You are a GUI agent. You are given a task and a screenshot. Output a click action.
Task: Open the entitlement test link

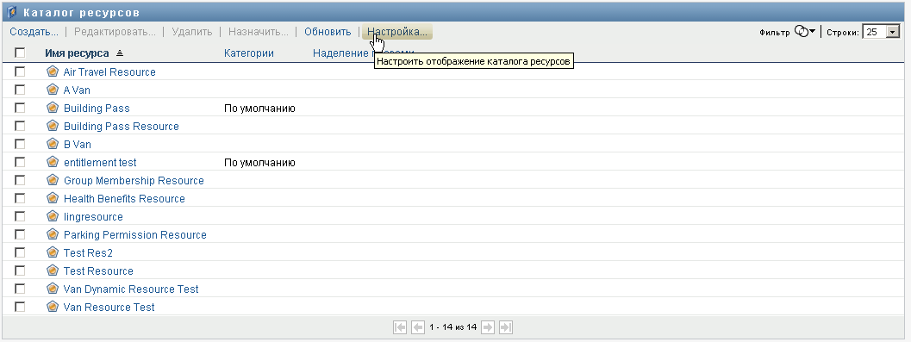100,163
